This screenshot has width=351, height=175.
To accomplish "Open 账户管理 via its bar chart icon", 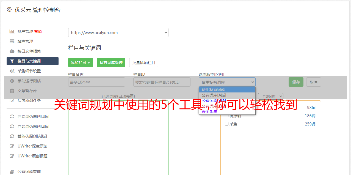I will click(12, 31).
